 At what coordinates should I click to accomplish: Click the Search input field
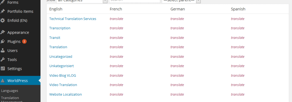[x=135, y=1]
